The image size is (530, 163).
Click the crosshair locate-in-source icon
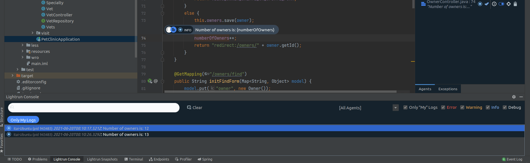click(x=509, y=4)
